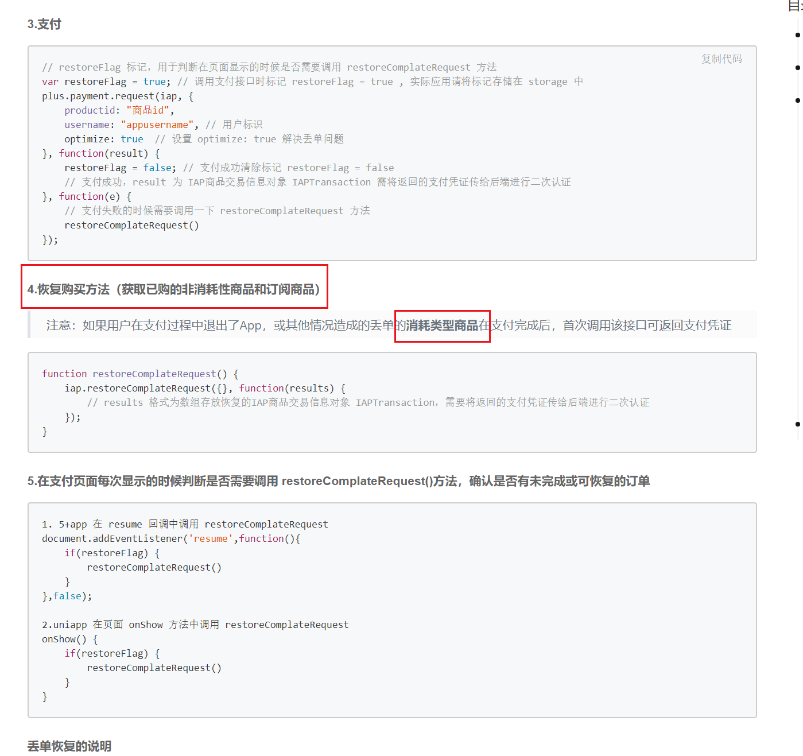The height and width of the screenshot is (756, 803).
Task: Select the 4.恢复购买方法 section heading
Action: tap(173, 289)
